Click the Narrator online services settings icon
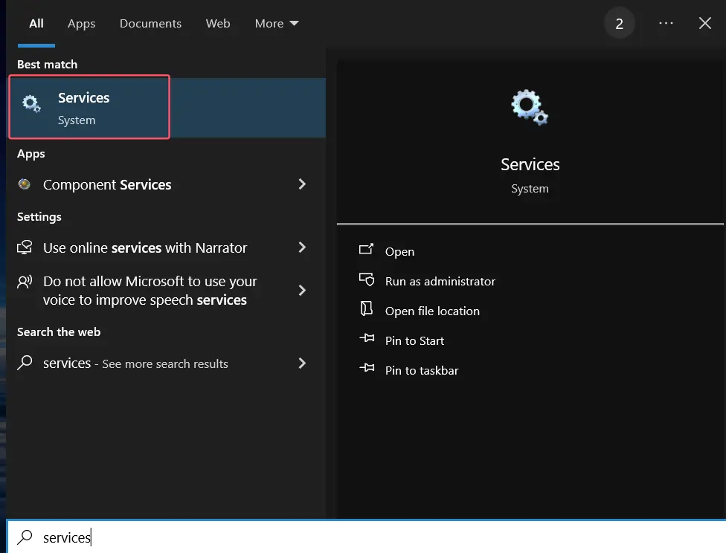This screenshot has height=553, width=726. pyautogui.click(x=25, y=248)
